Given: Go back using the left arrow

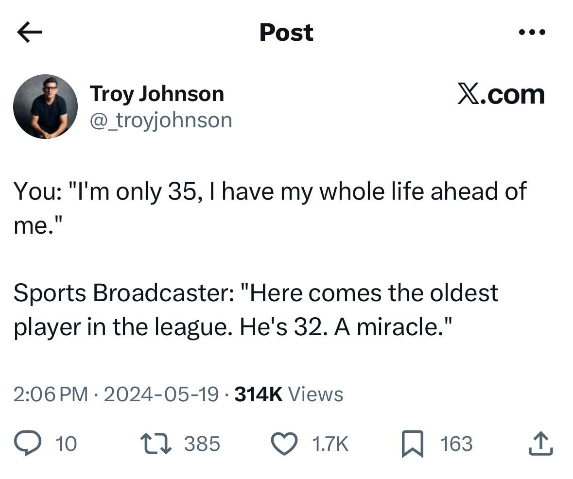Looking at the screenshot, I should tap(30, 33).
